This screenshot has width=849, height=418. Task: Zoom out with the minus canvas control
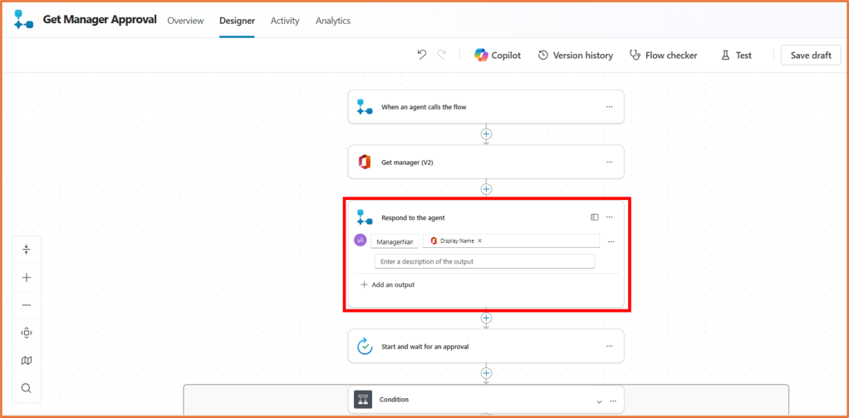[27, 305]
